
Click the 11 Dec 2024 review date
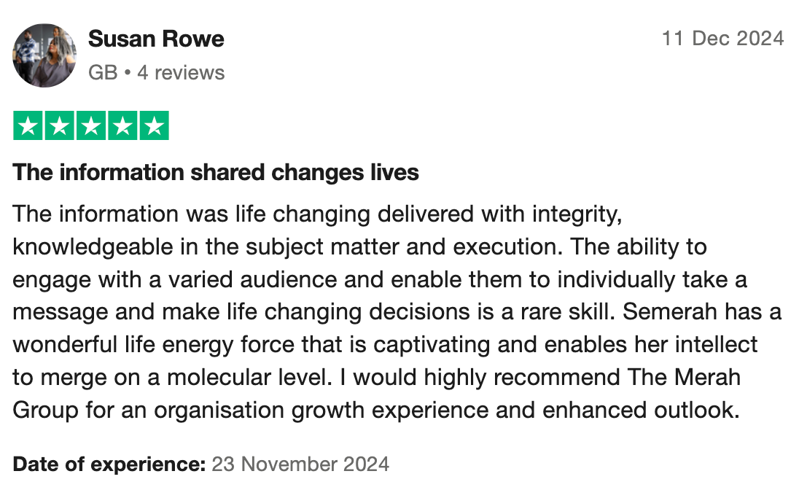coord(722,39)
